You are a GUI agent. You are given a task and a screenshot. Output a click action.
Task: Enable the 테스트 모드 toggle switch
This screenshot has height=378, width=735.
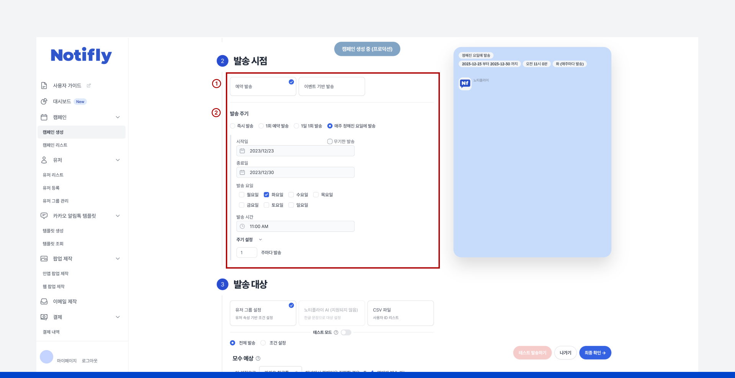pos(346,332)
